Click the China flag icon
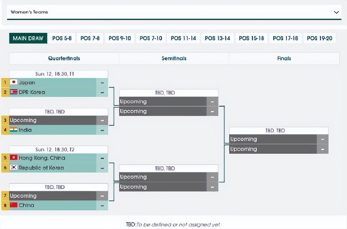347x229 pixels. pos(14,205)
